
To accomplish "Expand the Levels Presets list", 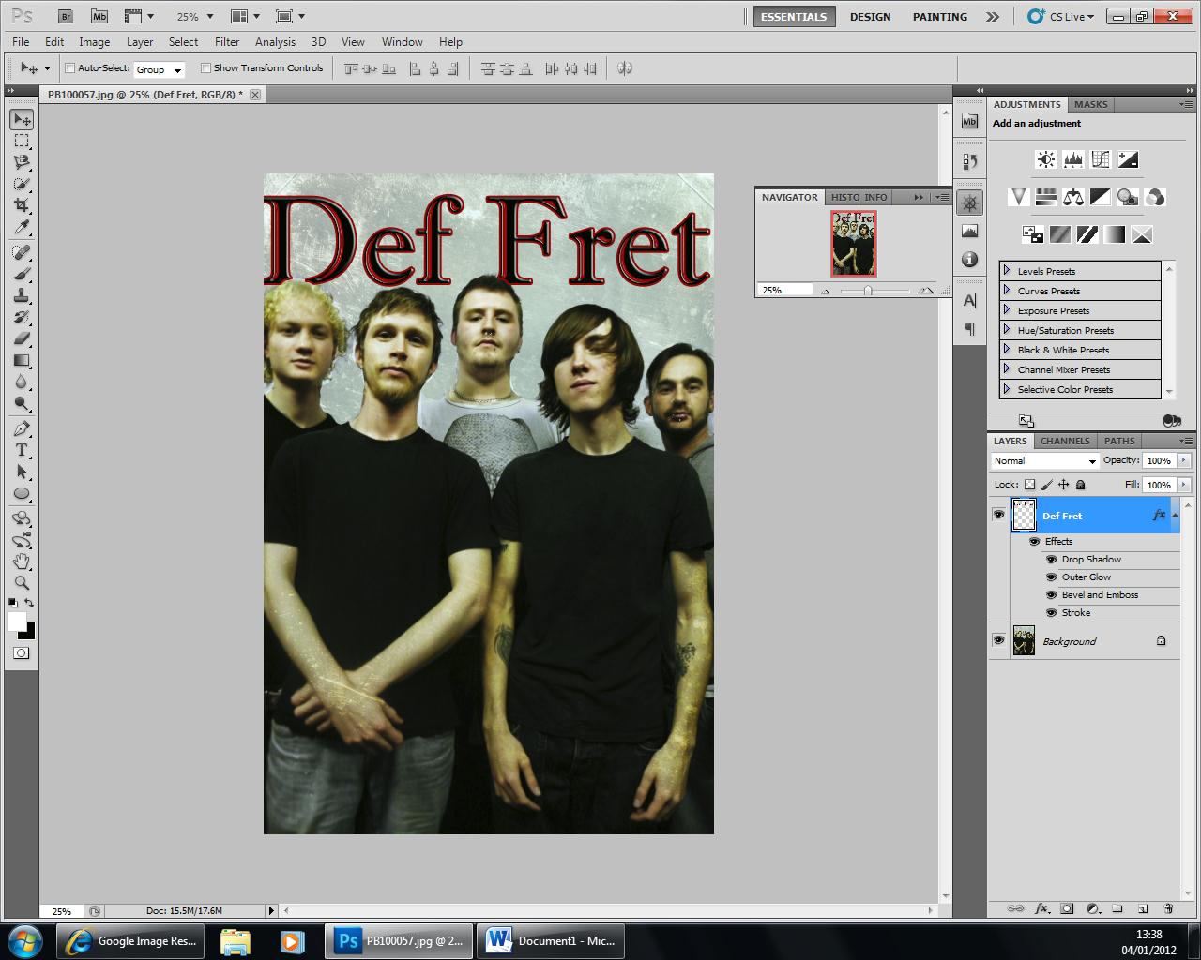I will (x=1007, y=271).
